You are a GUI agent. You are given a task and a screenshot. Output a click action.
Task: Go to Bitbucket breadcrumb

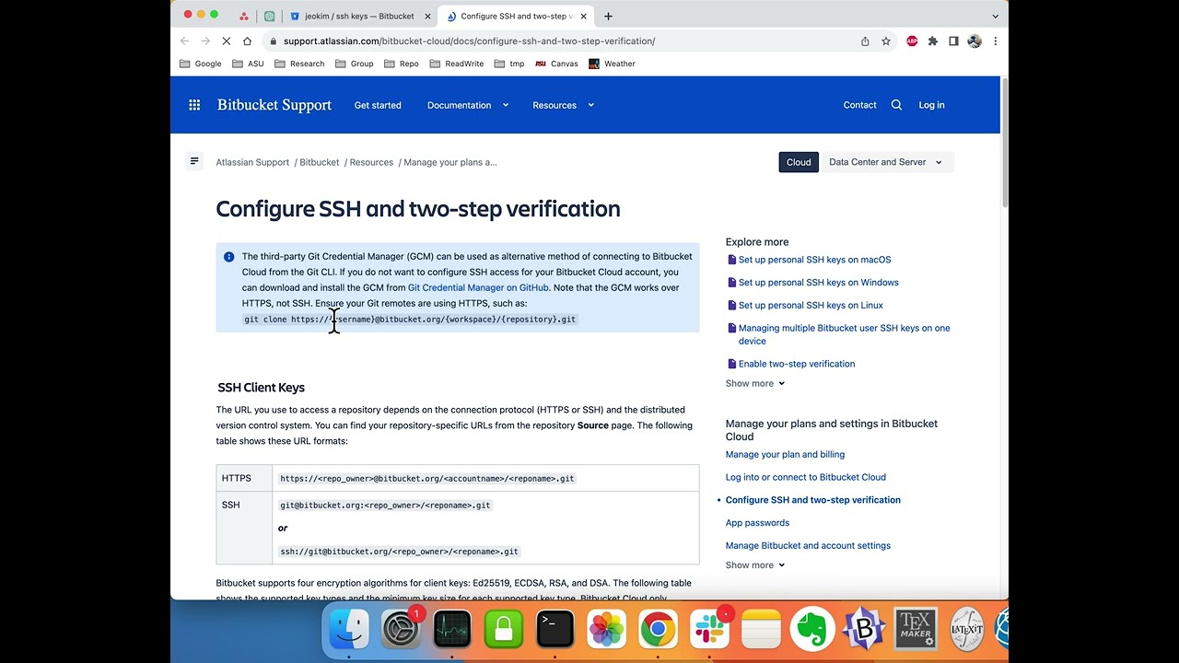pyautogui.click(x=320, y=162)
